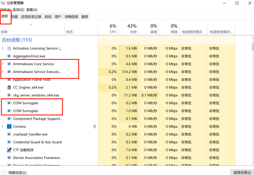Open the 详细信息 tab

point(71,17)
